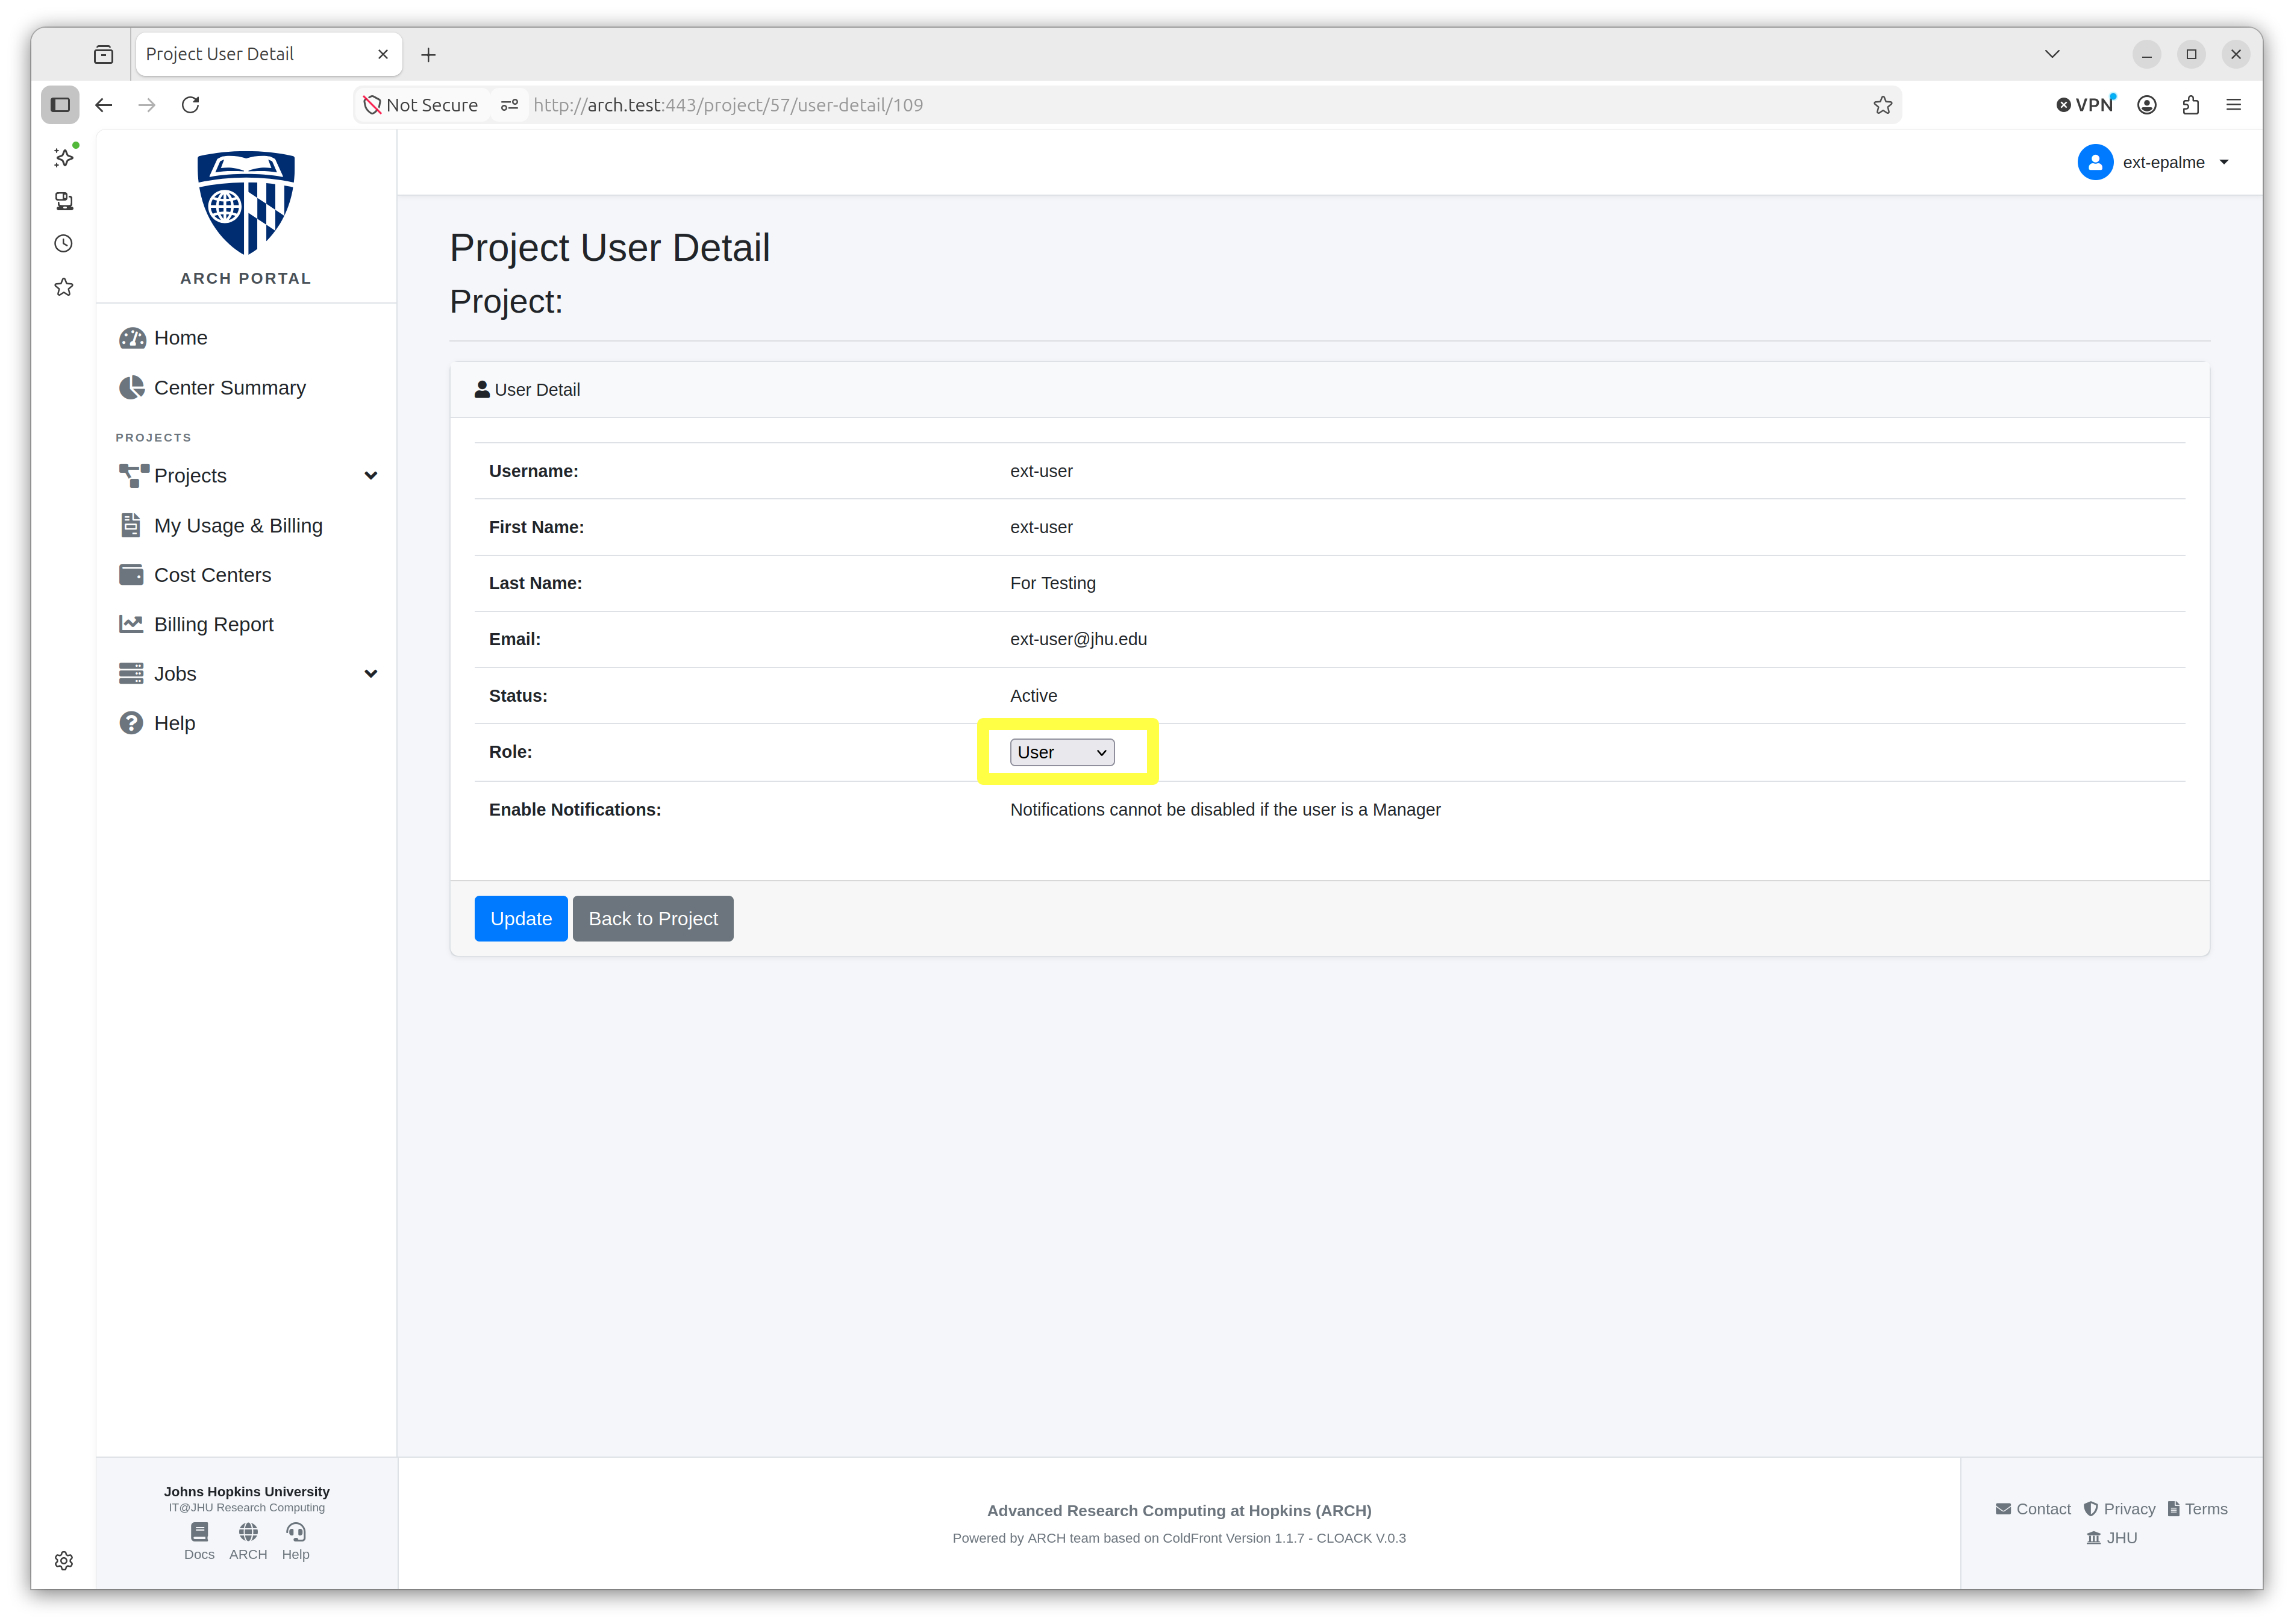Click the ext-epalme user avatar
2294x1624 pixels.
[2094, 162]
